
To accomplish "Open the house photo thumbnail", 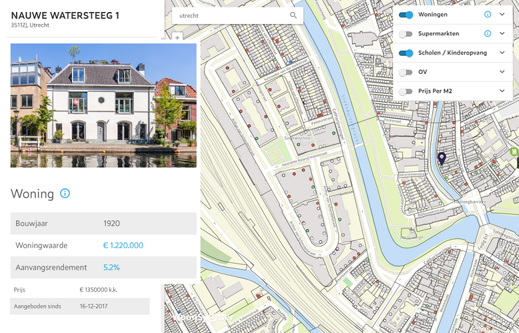I will 104,106.
